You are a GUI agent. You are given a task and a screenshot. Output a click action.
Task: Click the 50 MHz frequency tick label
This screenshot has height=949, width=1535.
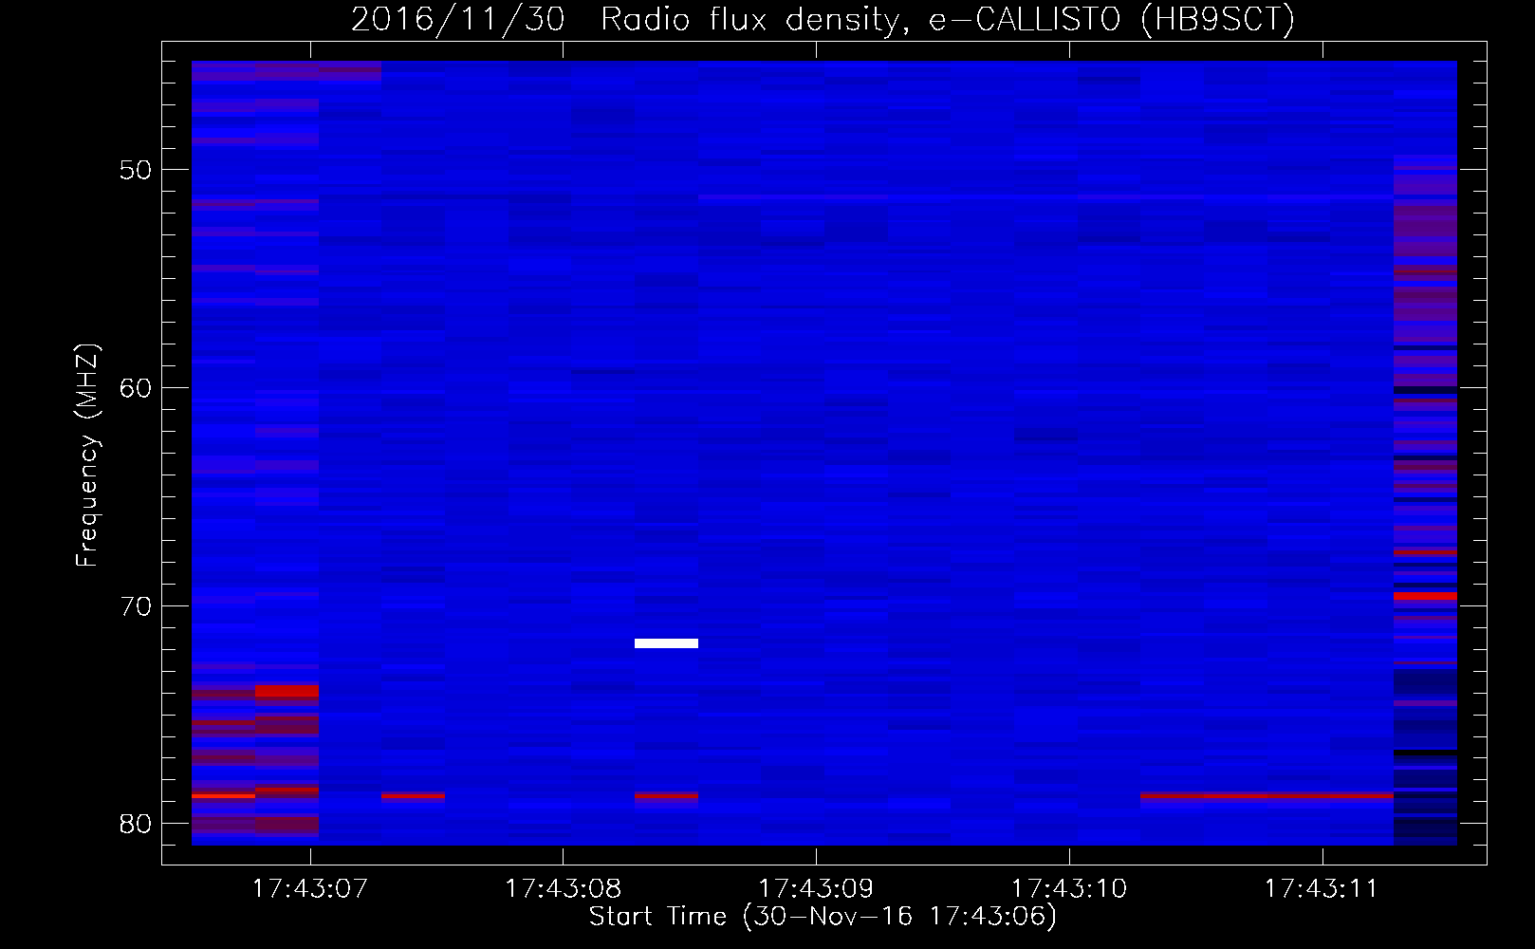pos(136,171)
